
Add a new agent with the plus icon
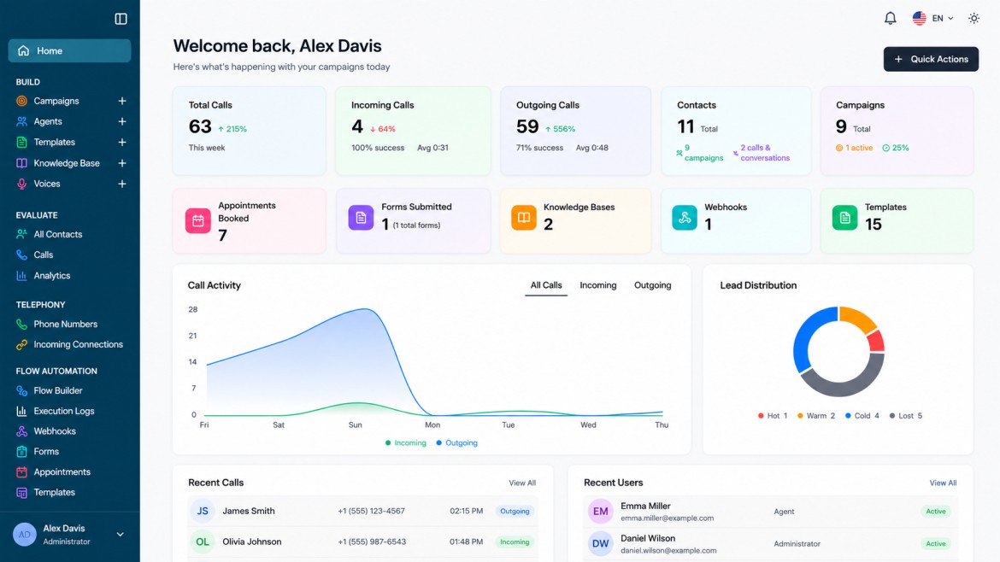(x=122, y=121)
